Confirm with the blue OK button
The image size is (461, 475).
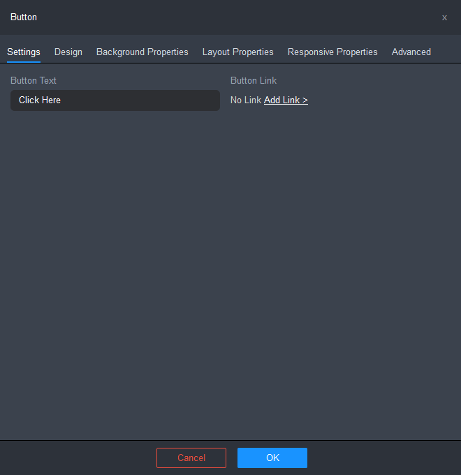pyautogui.click(x=272, y=458)
